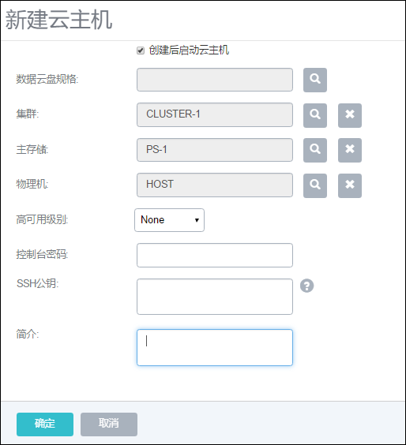Screen dimensions: 406x445
Task: Clear the CLUSTER-1 cluster selection
Action: tap(350, 115)
